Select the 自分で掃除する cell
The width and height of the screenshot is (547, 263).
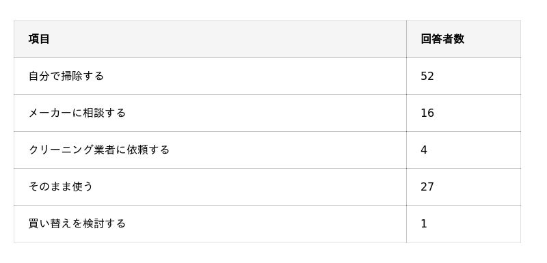(210, 77)
